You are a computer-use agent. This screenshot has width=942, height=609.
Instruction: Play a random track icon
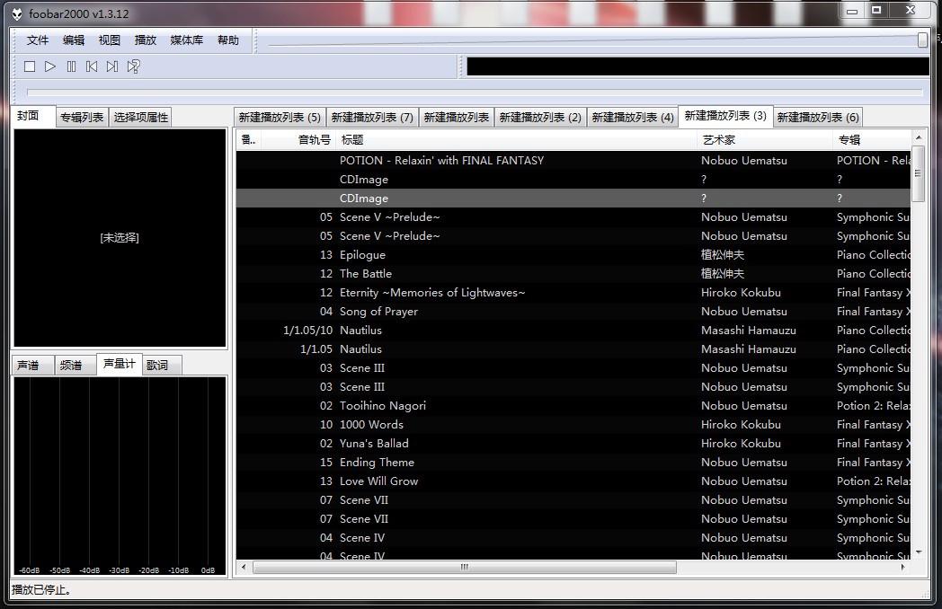(133, 66)
